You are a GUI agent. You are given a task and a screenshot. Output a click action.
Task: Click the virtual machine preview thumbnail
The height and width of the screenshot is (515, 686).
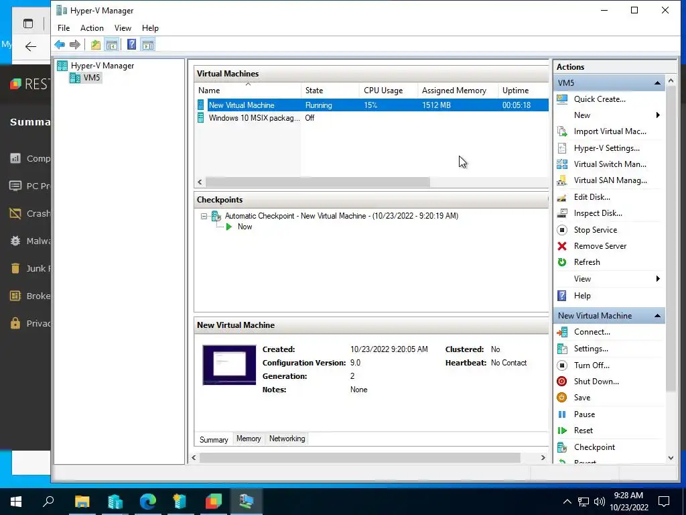[x=229, y=365]
